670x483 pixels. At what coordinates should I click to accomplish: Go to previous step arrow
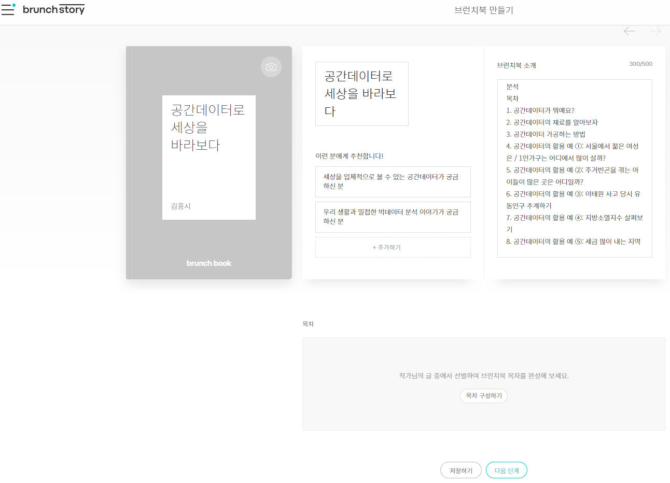click(x=630, y=31)
